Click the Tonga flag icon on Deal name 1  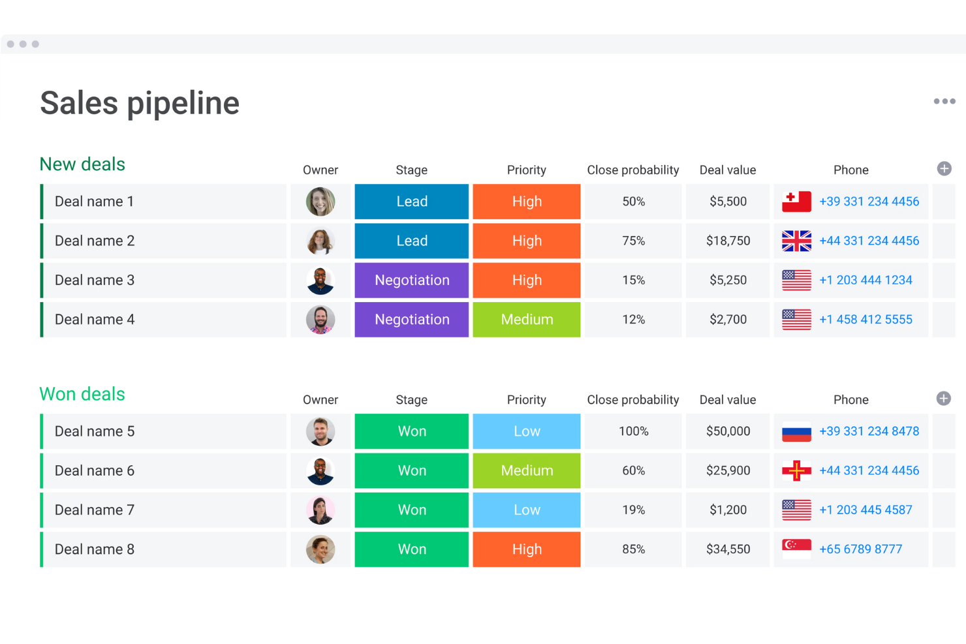pyautogui.click(x=796, y=202)
